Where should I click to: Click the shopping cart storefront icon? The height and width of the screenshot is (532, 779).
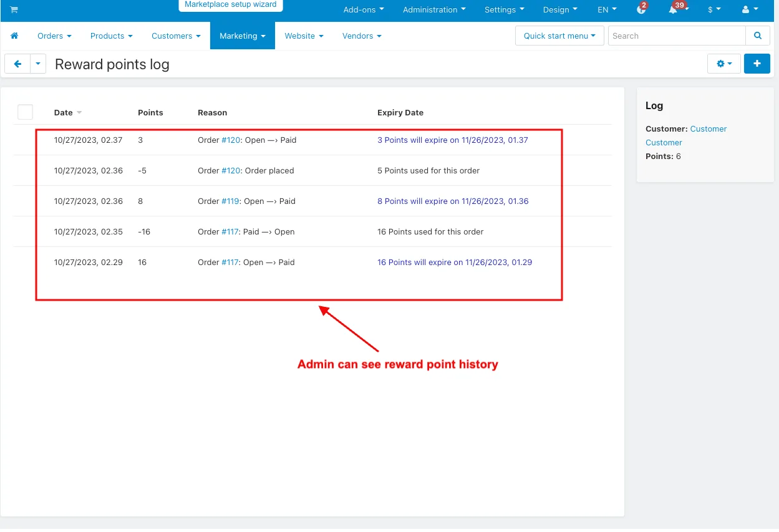14,10
